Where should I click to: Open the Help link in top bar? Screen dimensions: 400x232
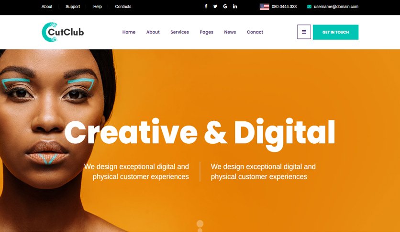(x=98, y=7)
